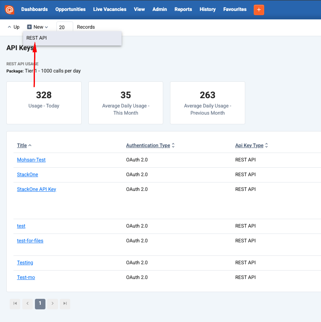The width and height of the screenshot is (321, 322).
Task: Click the Up button label
Action: point(16,27)
